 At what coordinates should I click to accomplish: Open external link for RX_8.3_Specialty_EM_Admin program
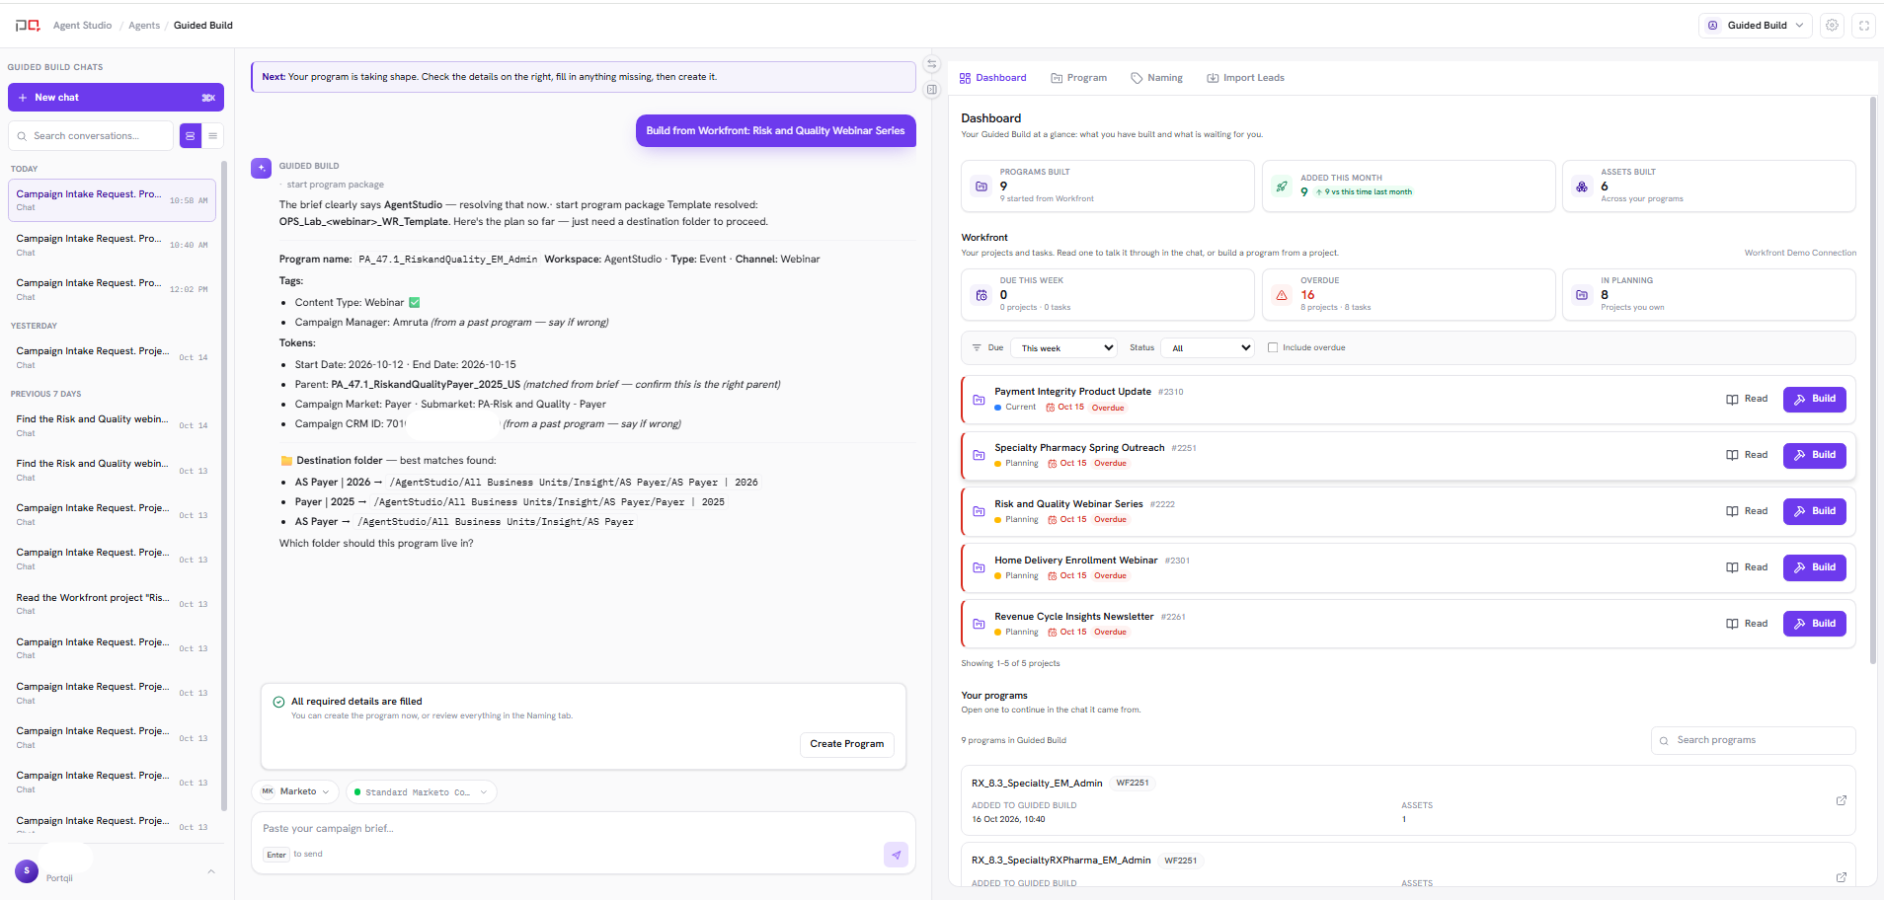point(1841,800)
